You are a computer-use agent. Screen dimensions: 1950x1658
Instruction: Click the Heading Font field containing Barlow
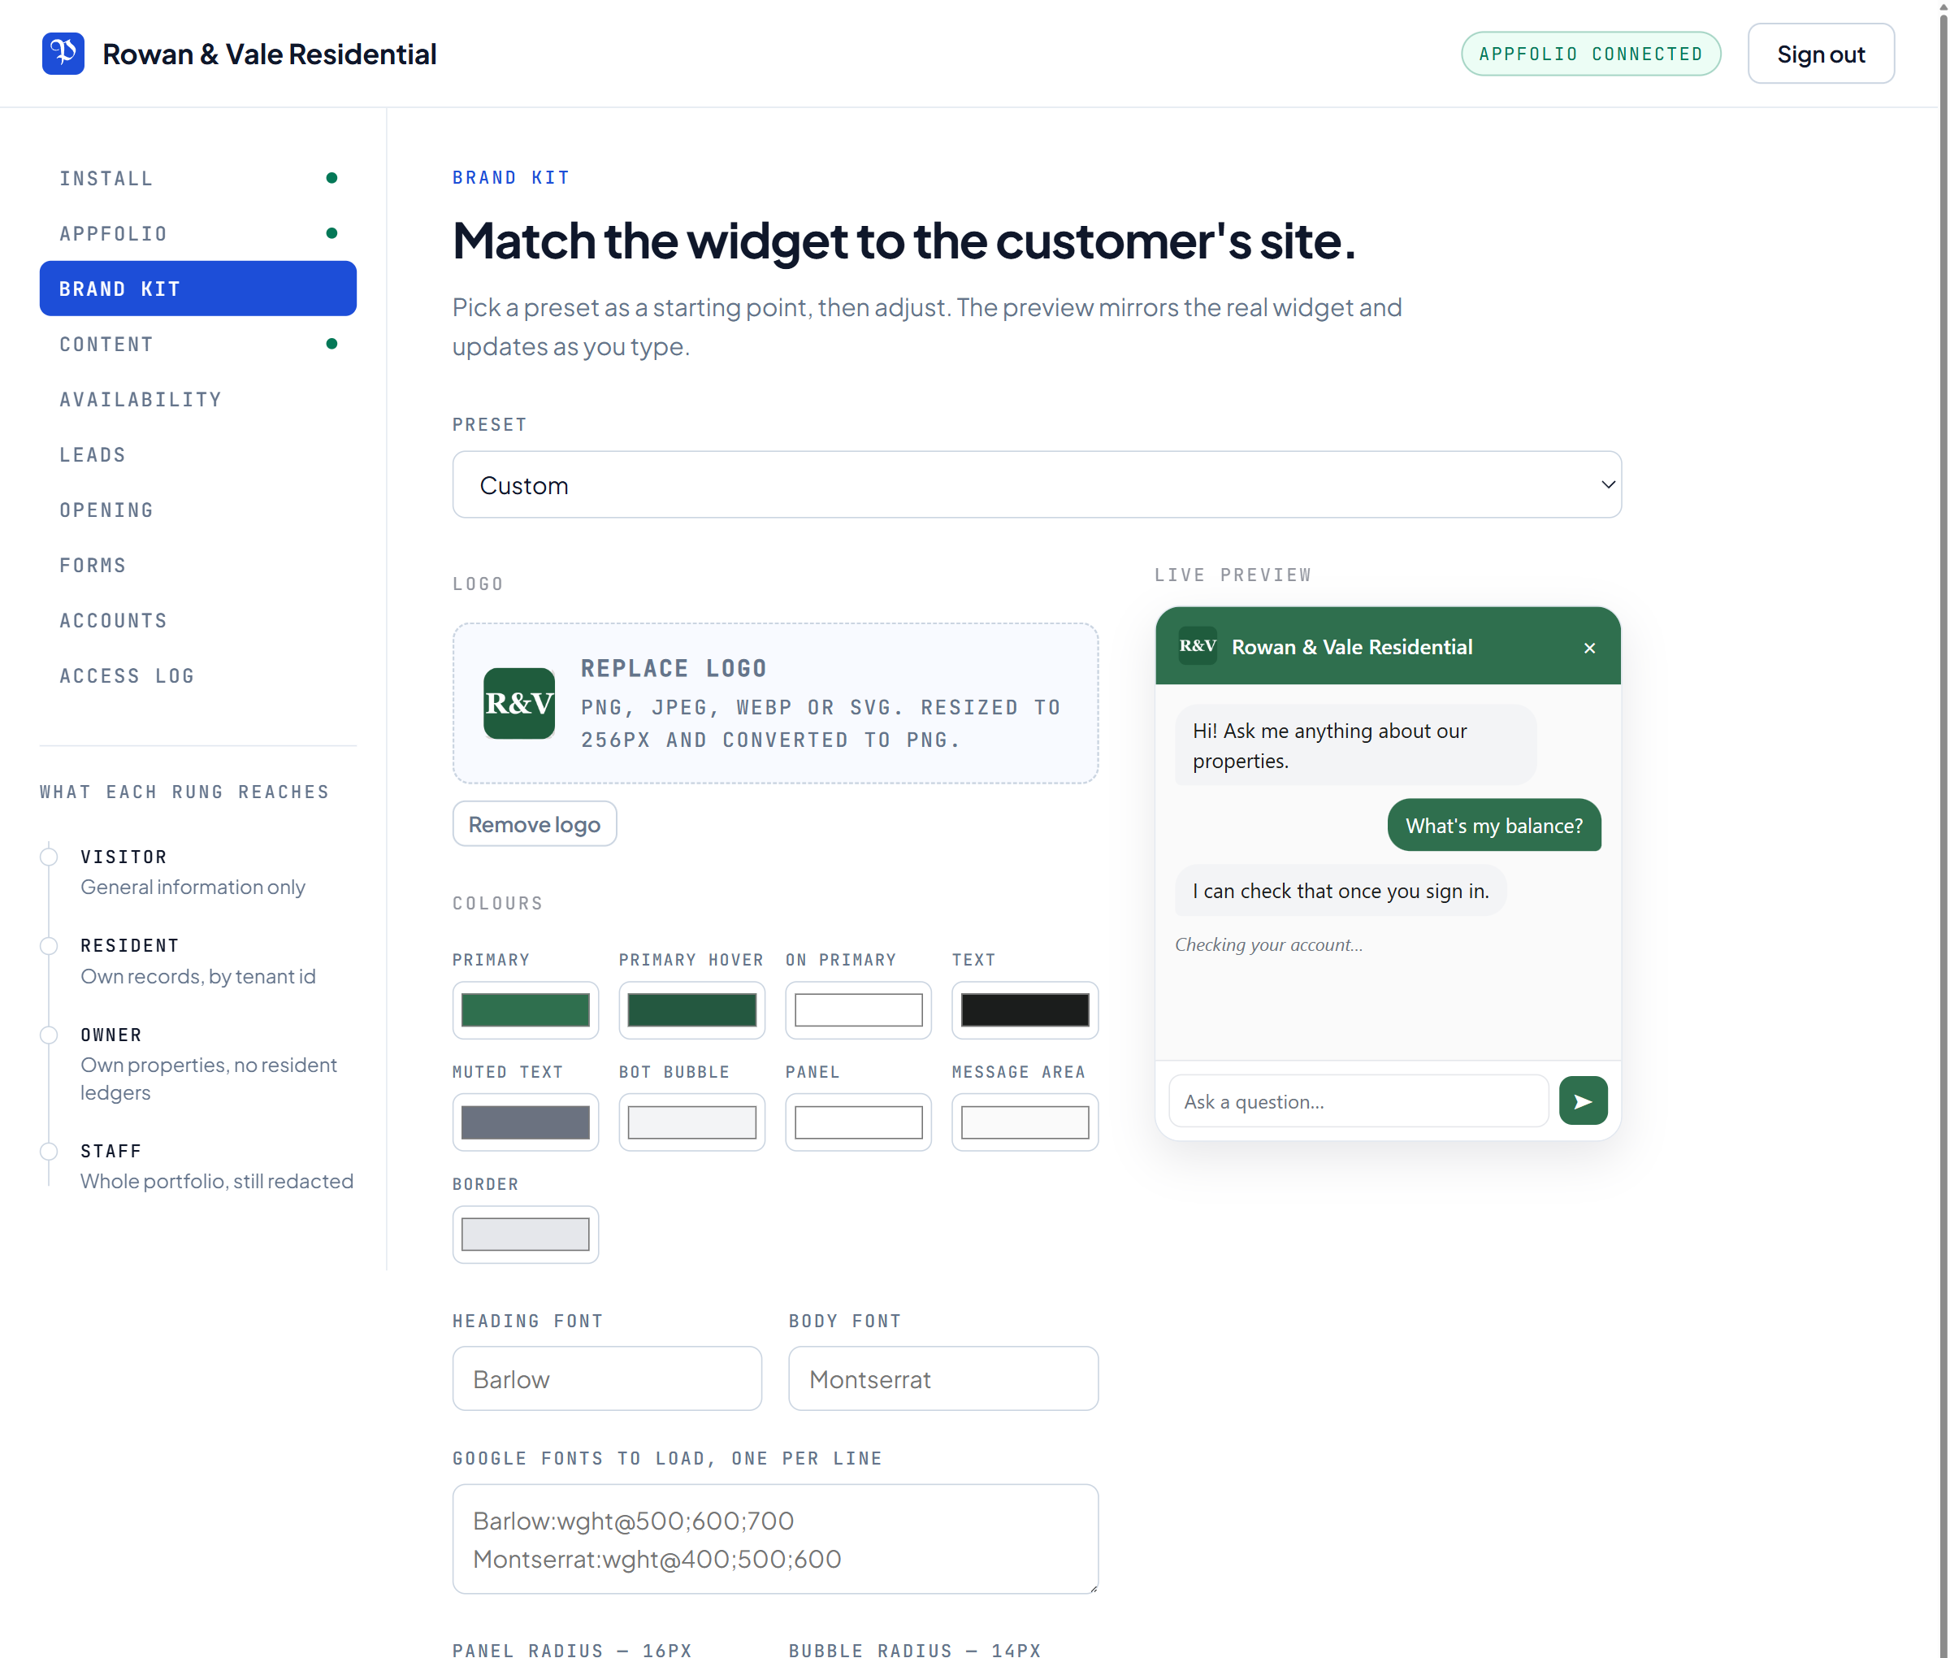[607, 1379]
